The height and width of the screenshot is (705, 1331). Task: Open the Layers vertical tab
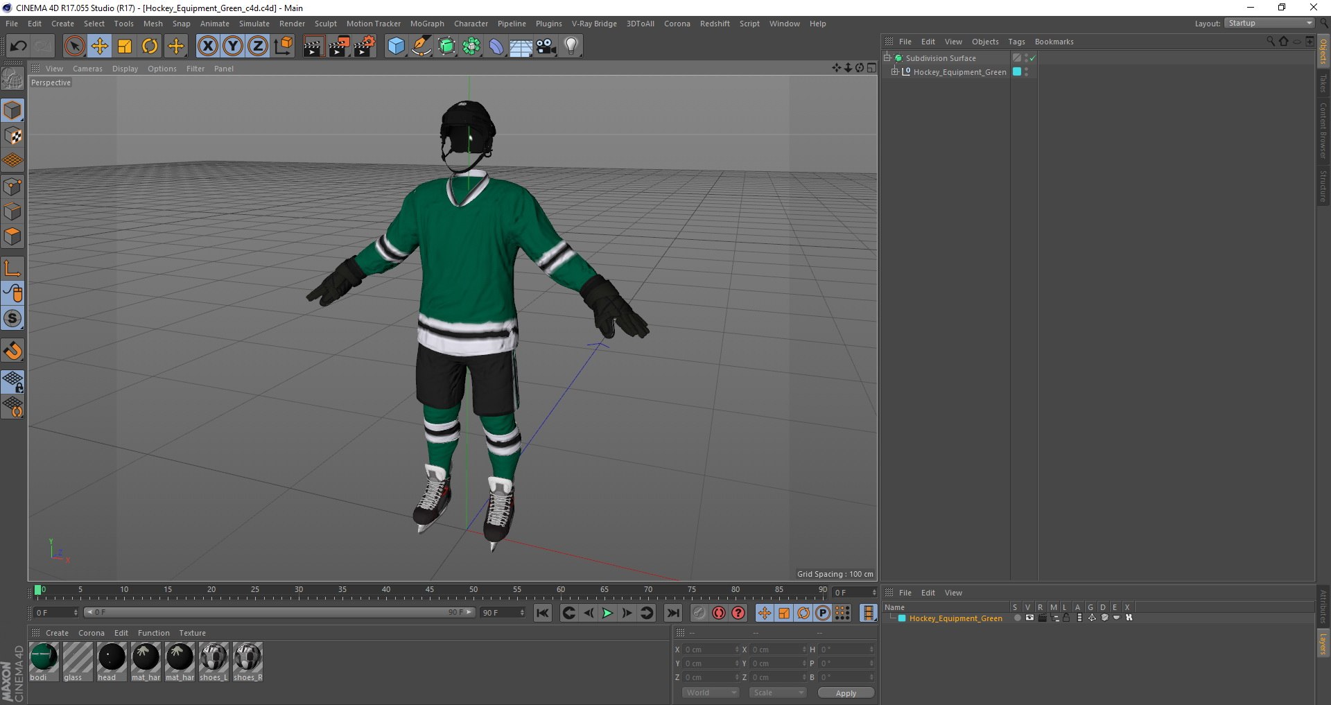point(1323,643)
